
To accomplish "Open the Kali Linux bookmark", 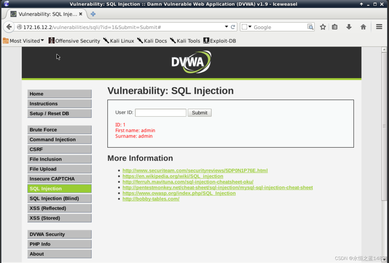I will click(x=119, y=41).
